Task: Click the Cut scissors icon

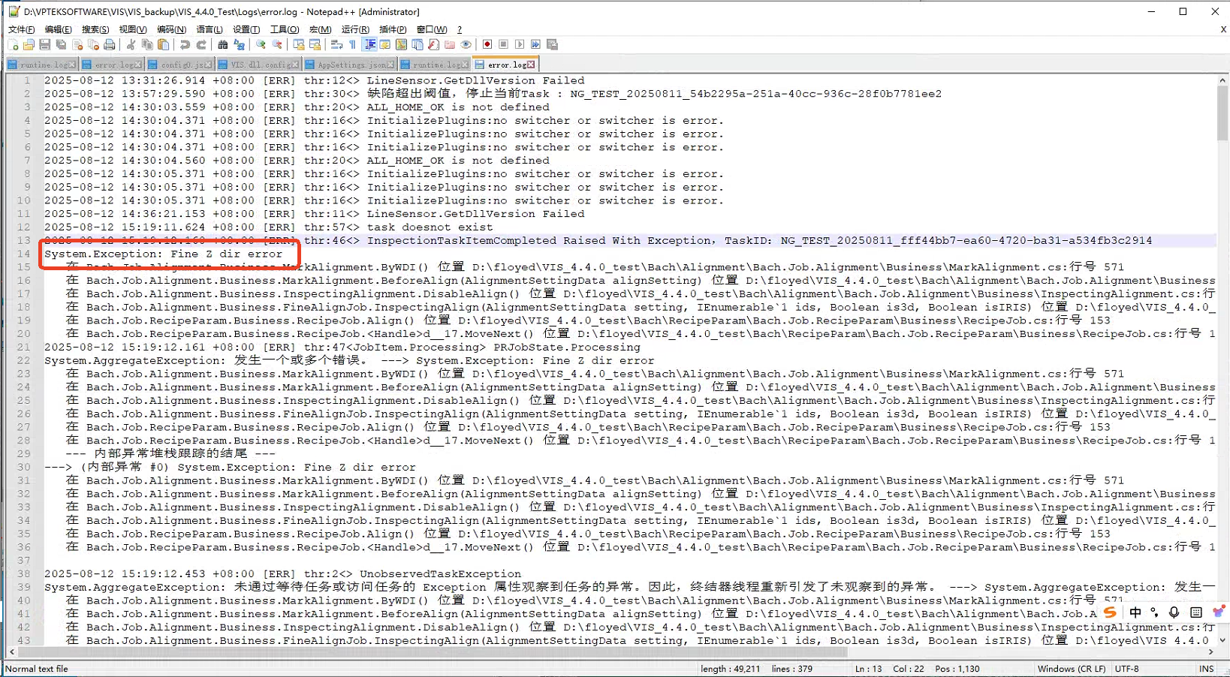Action: click(x=131, y=45)
